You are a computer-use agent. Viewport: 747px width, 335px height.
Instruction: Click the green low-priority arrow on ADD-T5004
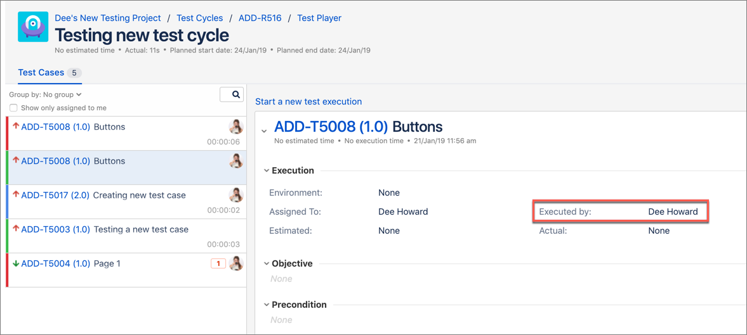coord(16,263)
